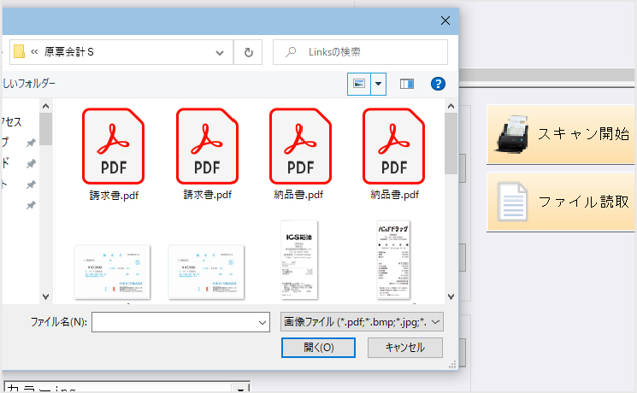Select the rightmost 納品書.pdf file icon
Viewport: 637px width, 393px height.
coord(394,146)
